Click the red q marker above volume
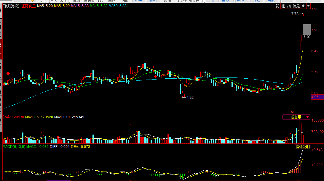The height and width of the screenshot is (181, 324). tap(292, 111)
